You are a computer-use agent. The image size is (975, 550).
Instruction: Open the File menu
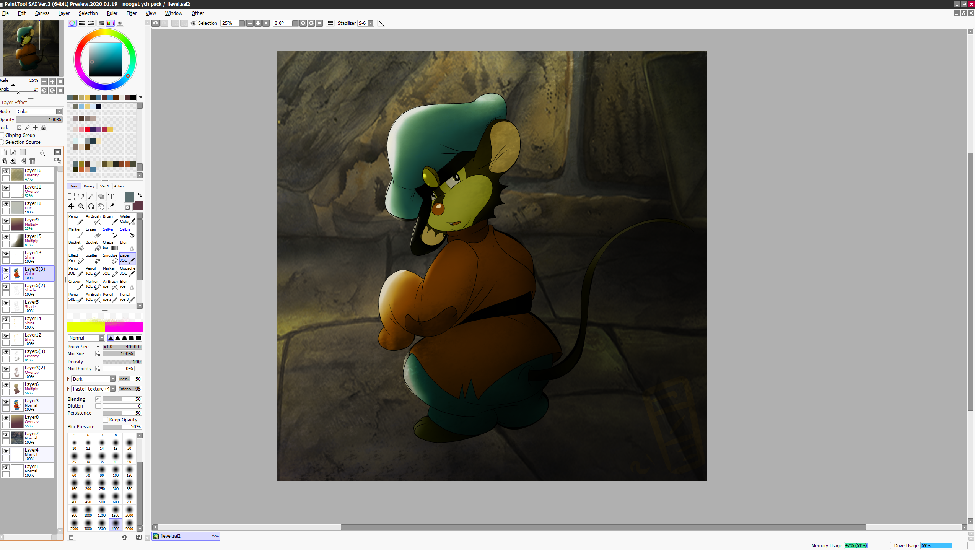(x=5, y=13)
